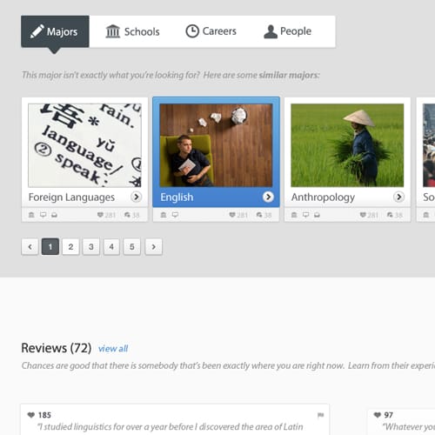Click the heart likes count under Foreign Languages

(106, 215)
